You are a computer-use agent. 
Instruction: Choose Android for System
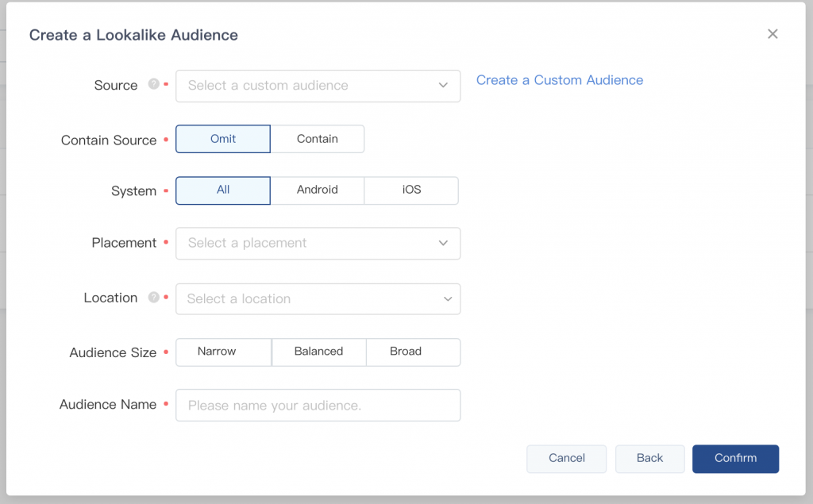318,190
